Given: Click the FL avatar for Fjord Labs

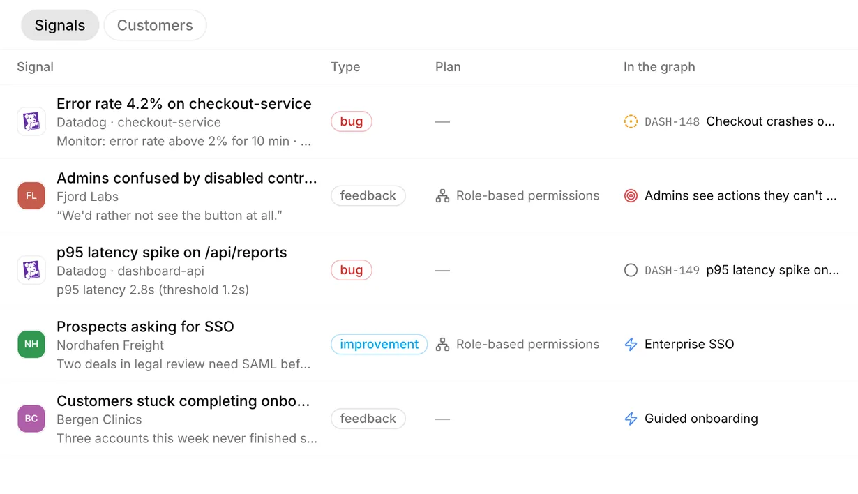Looking at the screenshot, I should point(31,196).
